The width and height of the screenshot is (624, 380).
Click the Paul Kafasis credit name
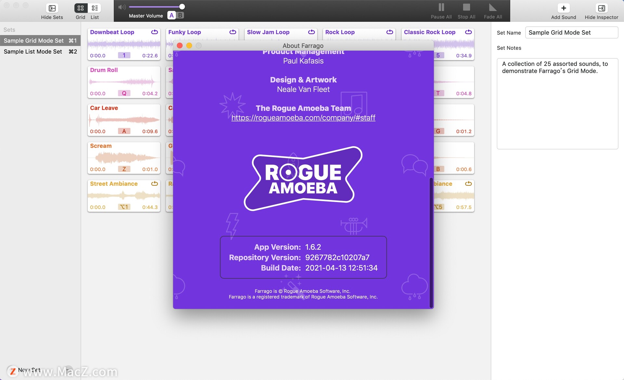pyautogui.click(x=303, y=61)
